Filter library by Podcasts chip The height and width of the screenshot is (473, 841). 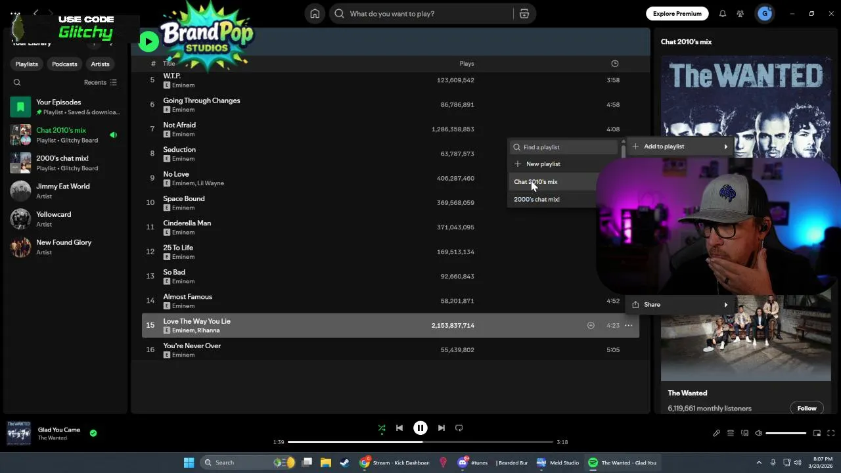coord(64,64)
